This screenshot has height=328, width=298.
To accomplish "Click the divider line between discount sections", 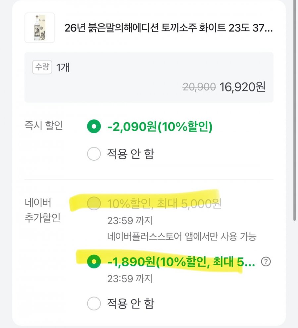I will pos(149,179).
